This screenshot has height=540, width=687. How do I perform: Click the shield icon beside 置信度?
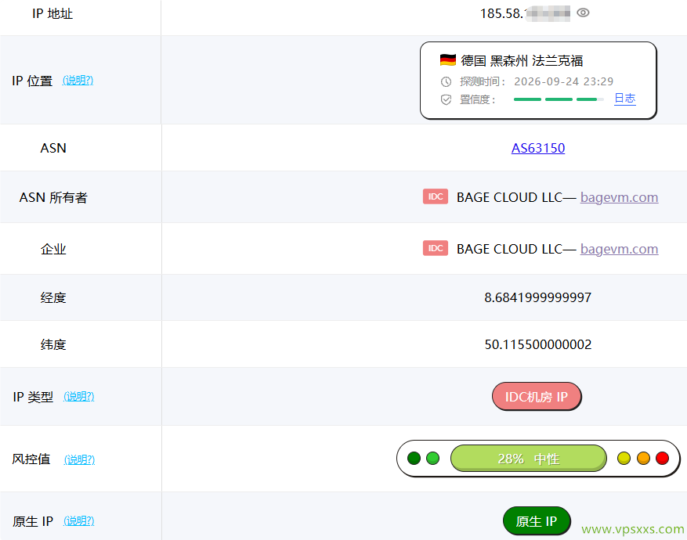tap(446, 99)
